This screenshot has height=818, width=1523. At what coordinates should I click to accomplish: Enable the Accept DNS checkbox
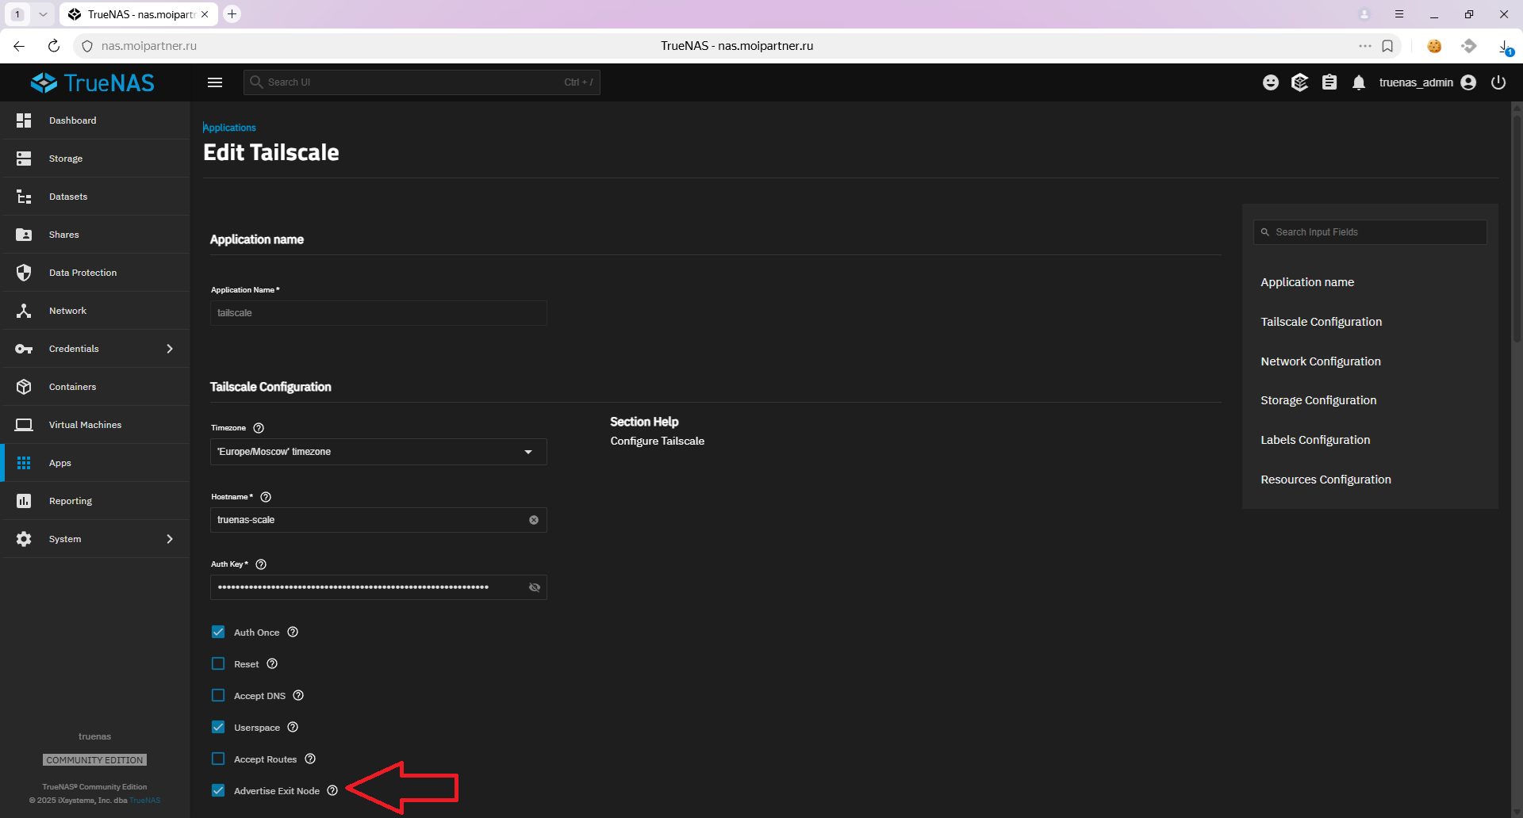coord(218,696)
